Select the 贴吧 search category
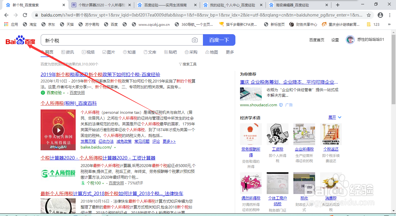Screen dimensions: 396x216 point(170,52)
